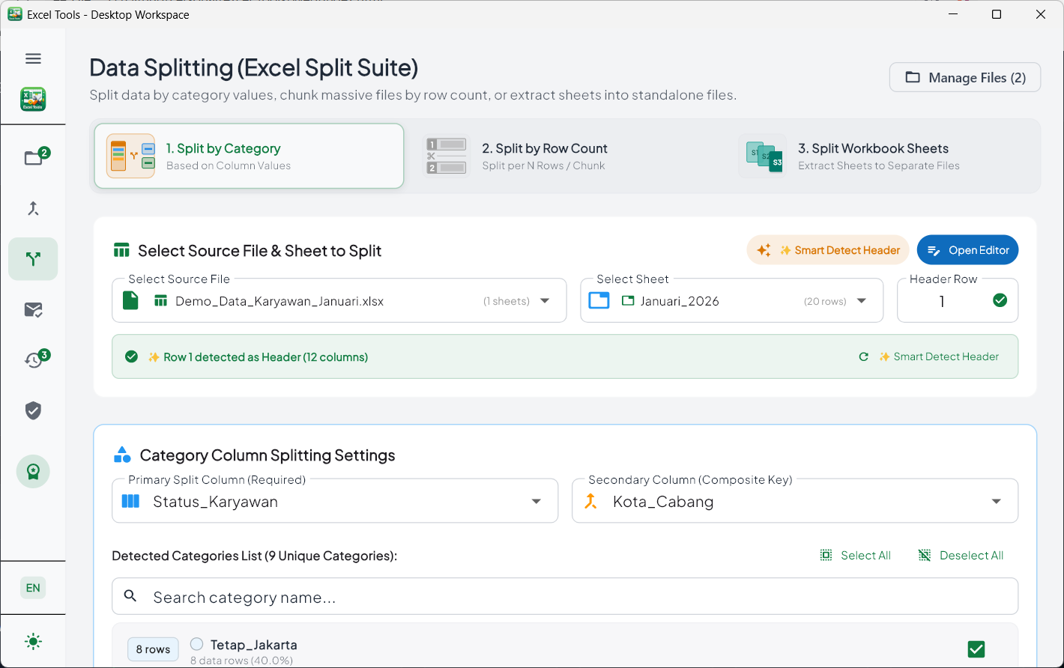
Task: Select the Tetap_Jakarta radio button
Action: coord(197,644)
